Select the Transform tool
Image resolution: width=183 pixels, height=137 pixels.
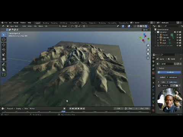4,59
